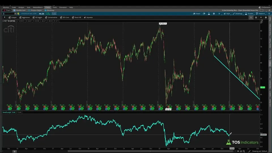Viewport: 272px width, 153px height.
Task: Click the flask Edit Studies icon
Action: pyautogui.click(x=209, y=14)
